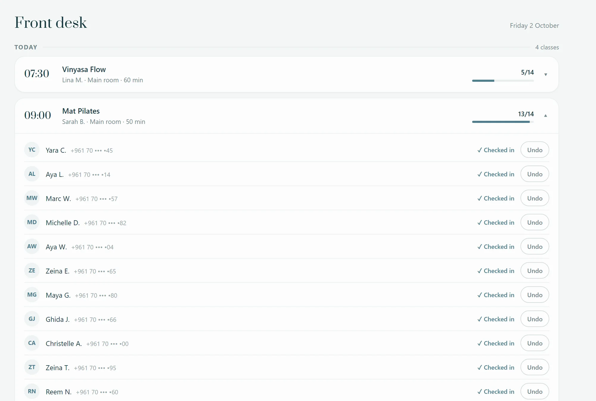Click the AL avatar for Aya L.
The width and height of the screenshot is (596, 401).
pos(32,174)
